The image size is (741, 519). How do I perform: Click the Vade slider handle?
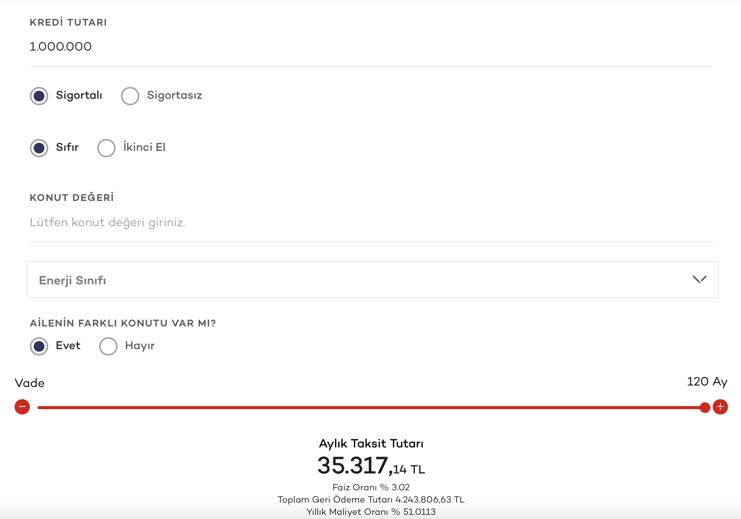pyautogui.click(x=705, y=407)
